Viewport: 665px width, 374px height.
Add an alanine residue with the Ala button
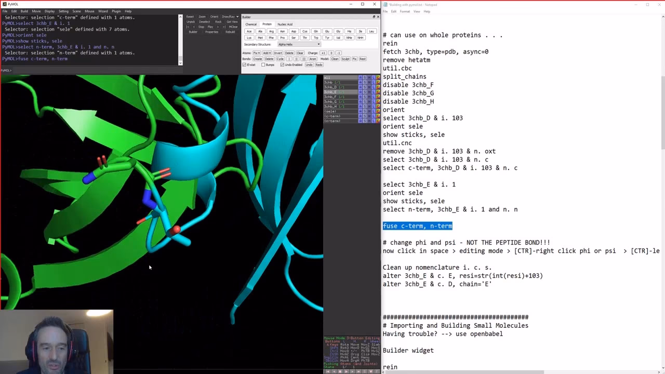pos(259,31)
